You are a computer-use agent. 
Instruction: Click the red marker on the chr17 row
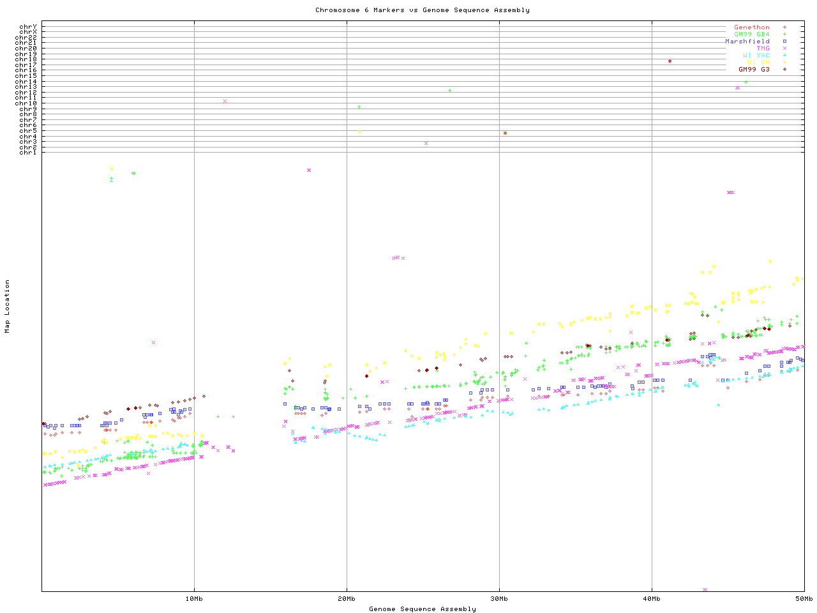[x=670, y=61]
